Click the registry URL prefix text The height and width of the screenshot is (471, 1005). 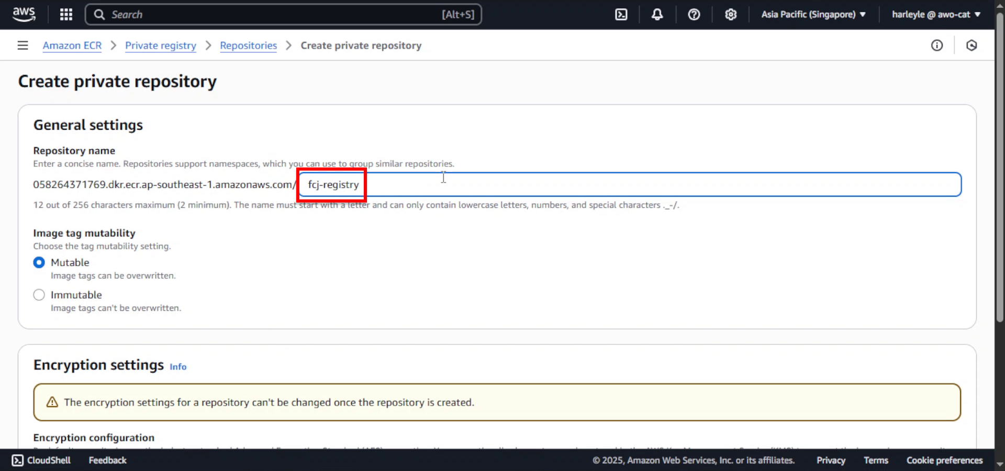tap(164, 184)
